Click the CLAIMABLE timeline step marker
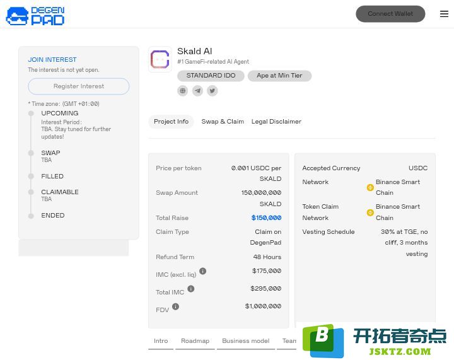The height and width of the screenshot is (360, 454). pyautogui.click(x=31, y=192)
